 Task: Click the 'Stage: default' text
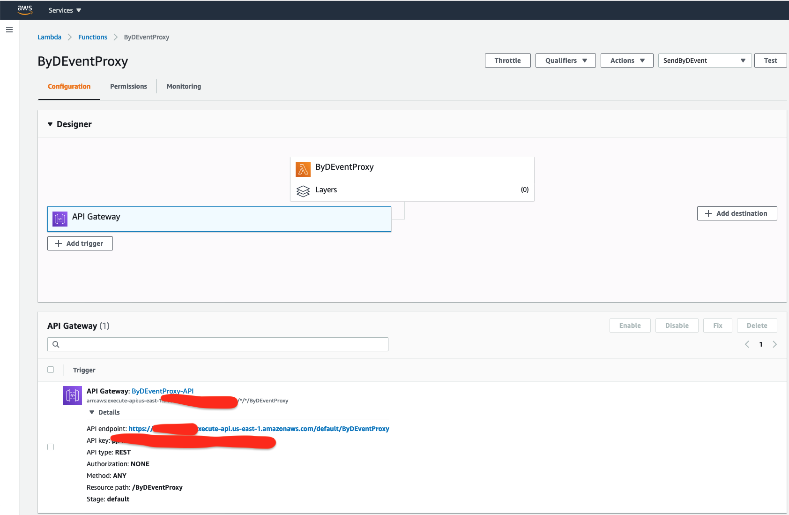tap(108, 499)
